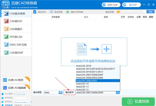Click the output directory path field

click(x=134, y=12)
